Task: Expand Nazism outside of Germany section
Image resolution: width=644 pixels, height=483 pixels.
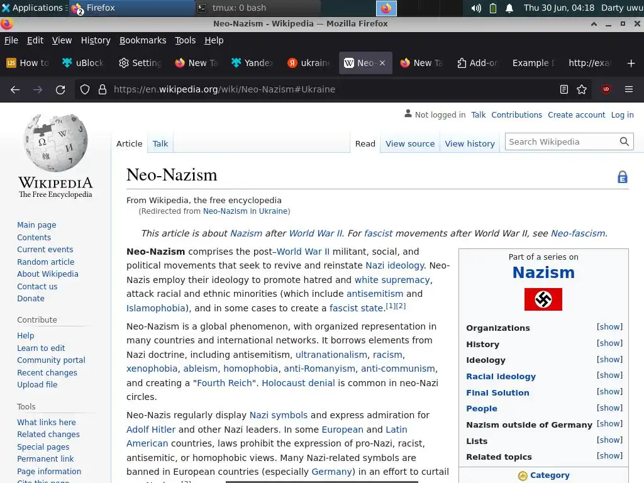Action: [609, 423]
